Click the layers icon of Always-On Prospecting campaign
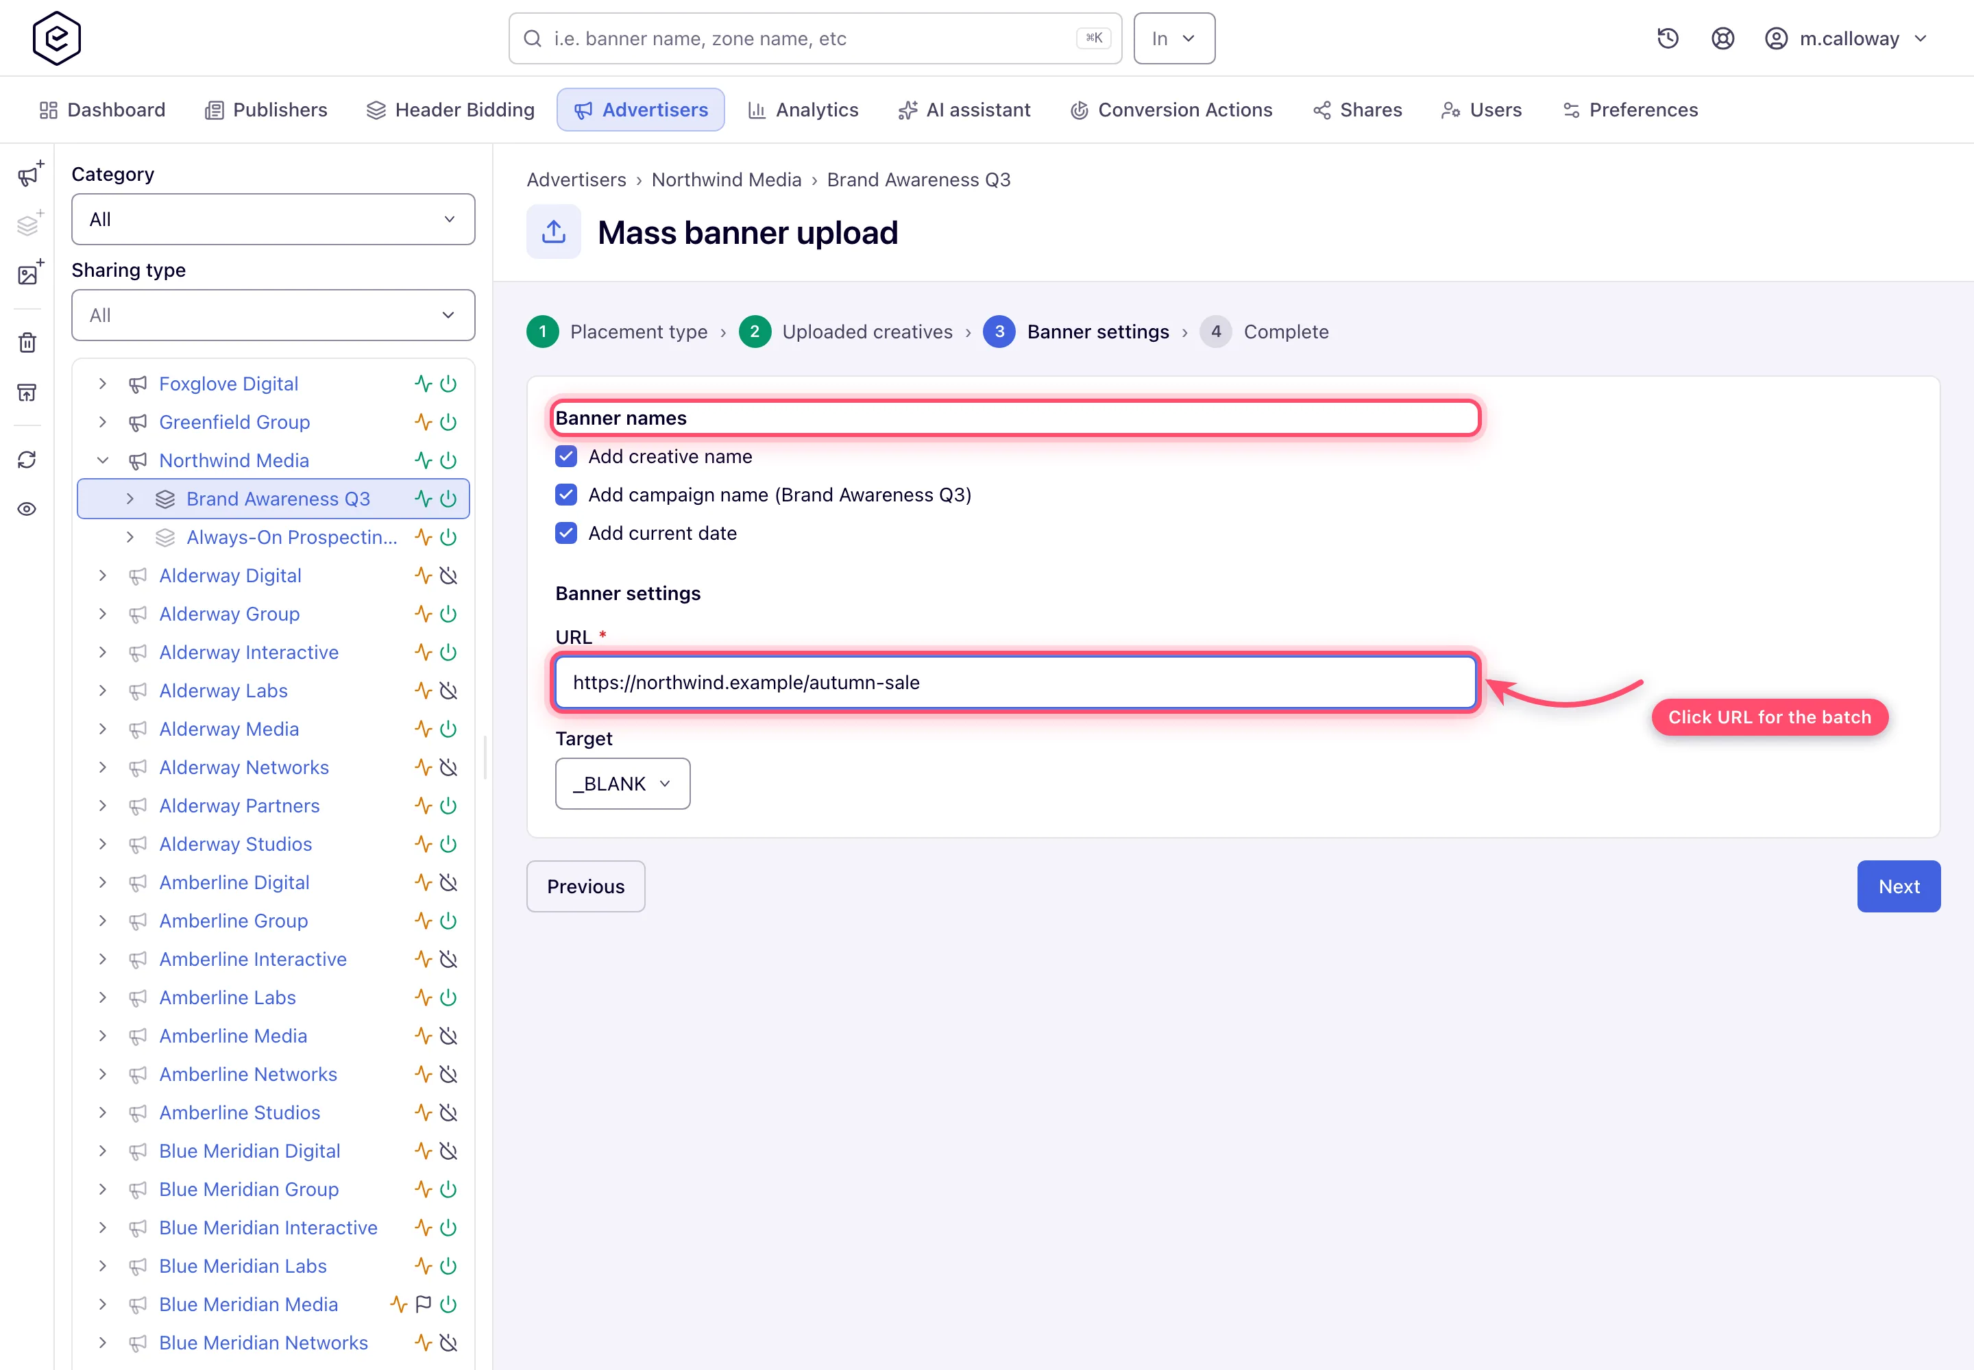The width and height of the screenshot is (1974, 1370). click(165, 537)
